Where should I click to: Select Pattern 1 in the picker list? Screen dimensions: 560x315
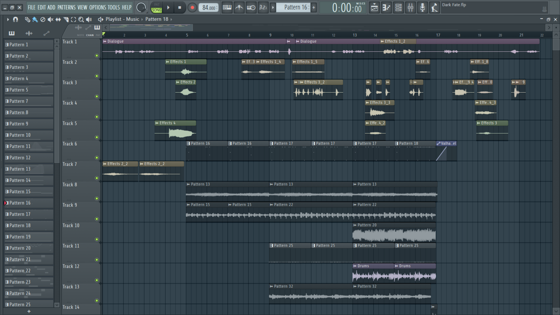coord(29,45)
